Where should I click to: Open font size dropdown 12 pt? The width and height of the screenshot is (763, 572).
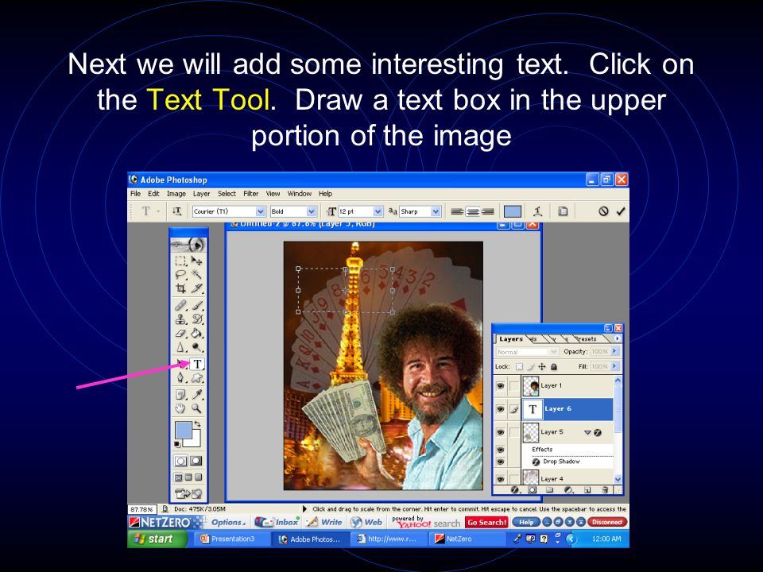click(378, 211)
